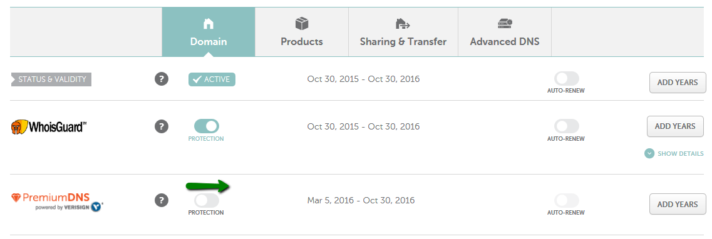The image size is (712, 239).
Task: Click the green Active status badge
Action: pyautogui.click(x=212, y=79)
